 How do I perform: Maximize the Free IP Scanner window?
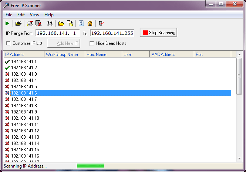tap(221, 4)
